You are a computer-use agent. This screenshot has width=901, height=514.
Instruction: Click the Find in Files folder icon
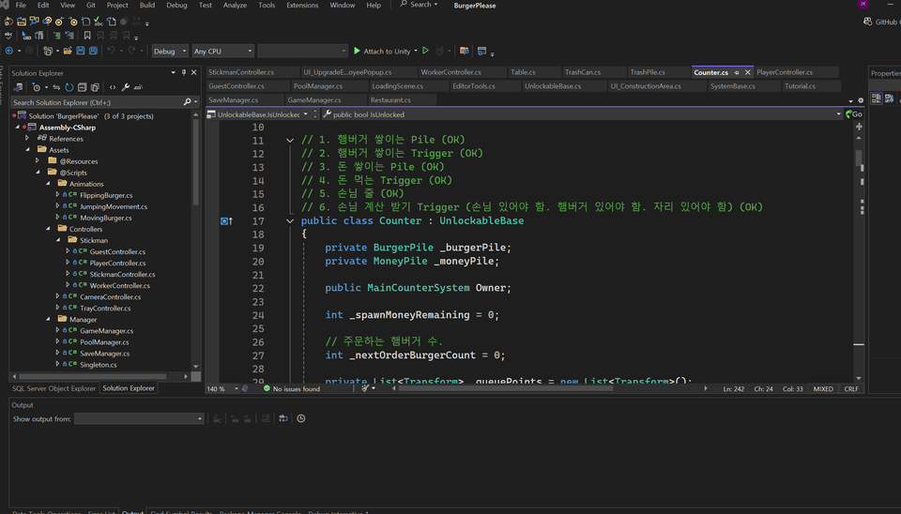[x=465, y=51]
